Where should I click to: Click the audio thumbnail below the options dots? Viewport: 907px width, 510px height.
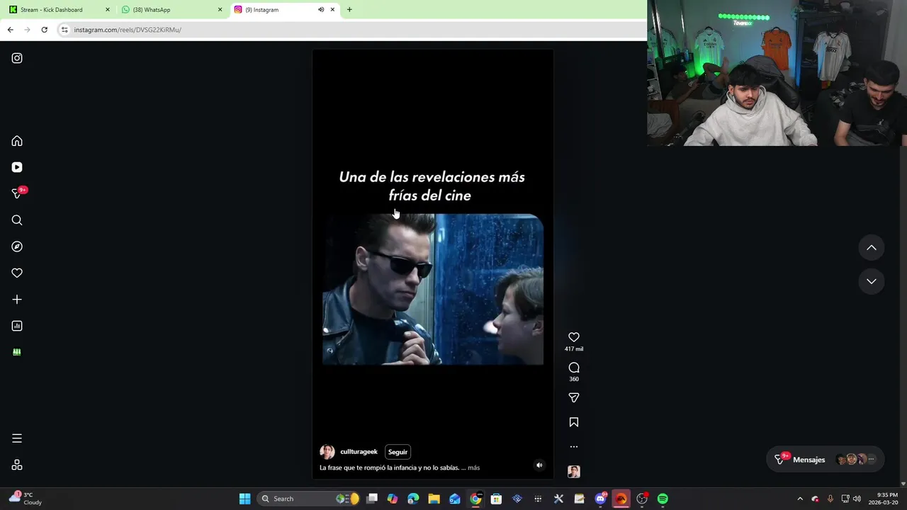point(574,472)
